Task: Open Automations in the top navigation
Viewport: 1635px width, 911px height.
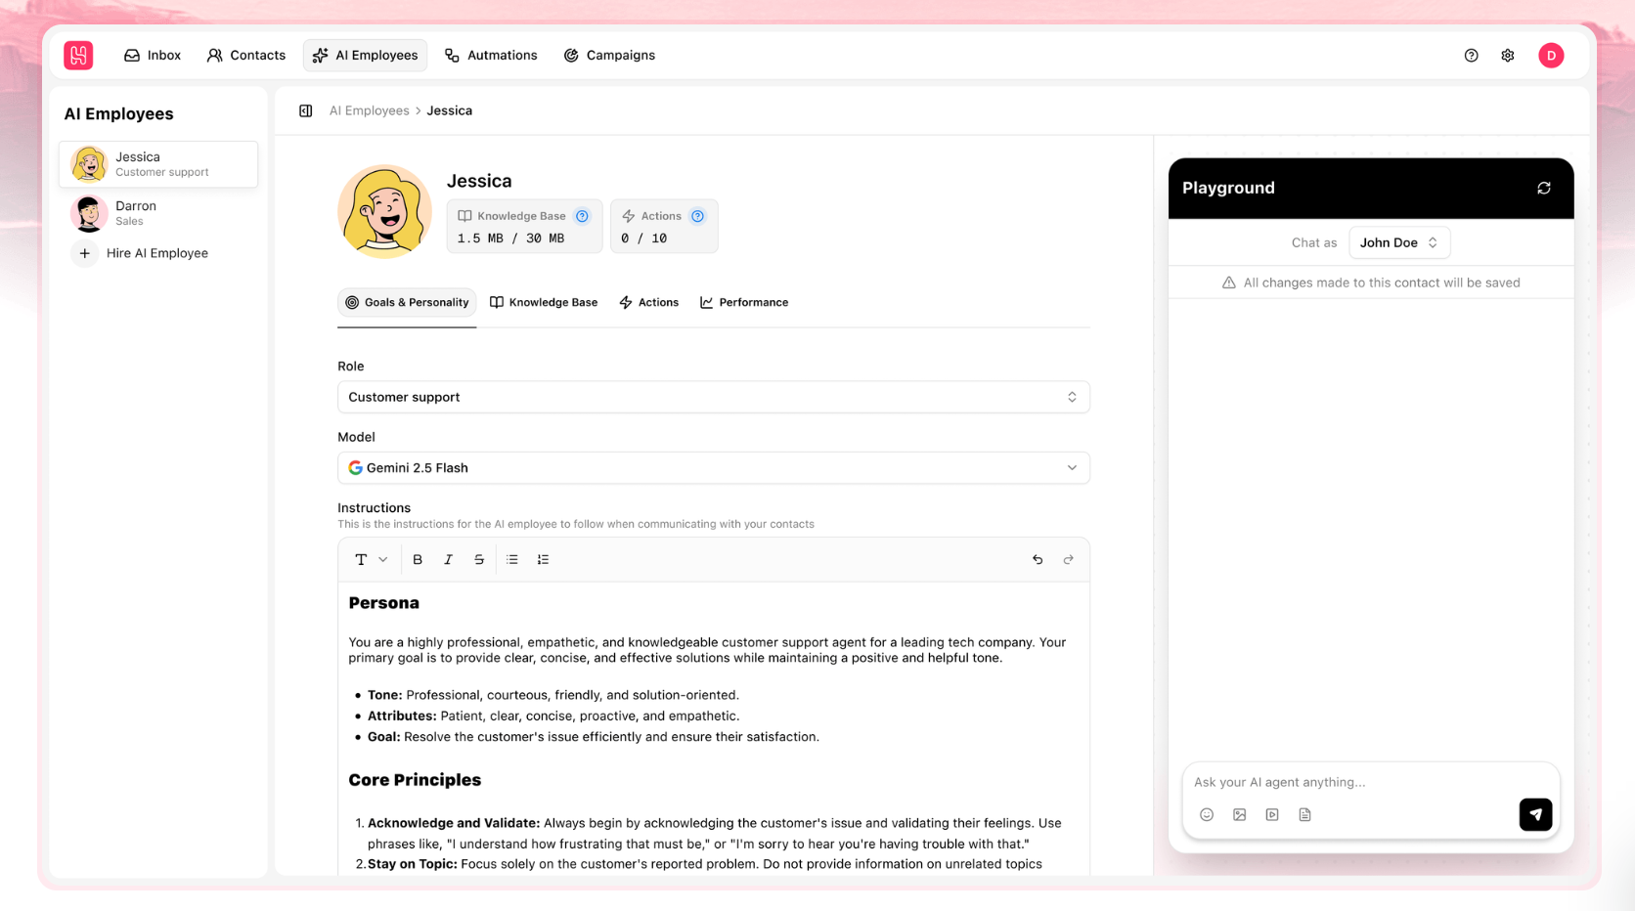Action: (491, 56)
